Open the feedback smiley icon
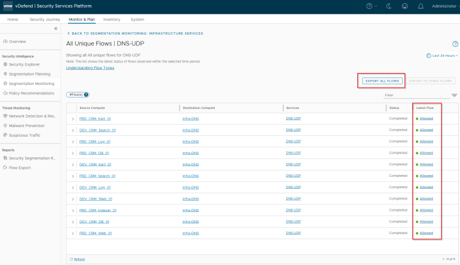Image resolution: width=460 pixels, height=265 pixels. [x=404, y=6]
